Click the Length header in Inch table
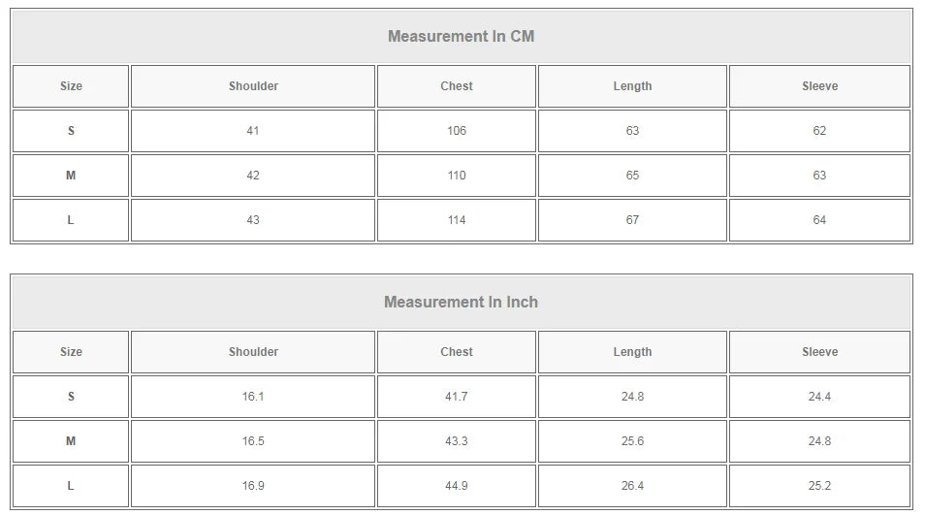The height and width of the screenshot is (515, 925). [x=632, y=352]
